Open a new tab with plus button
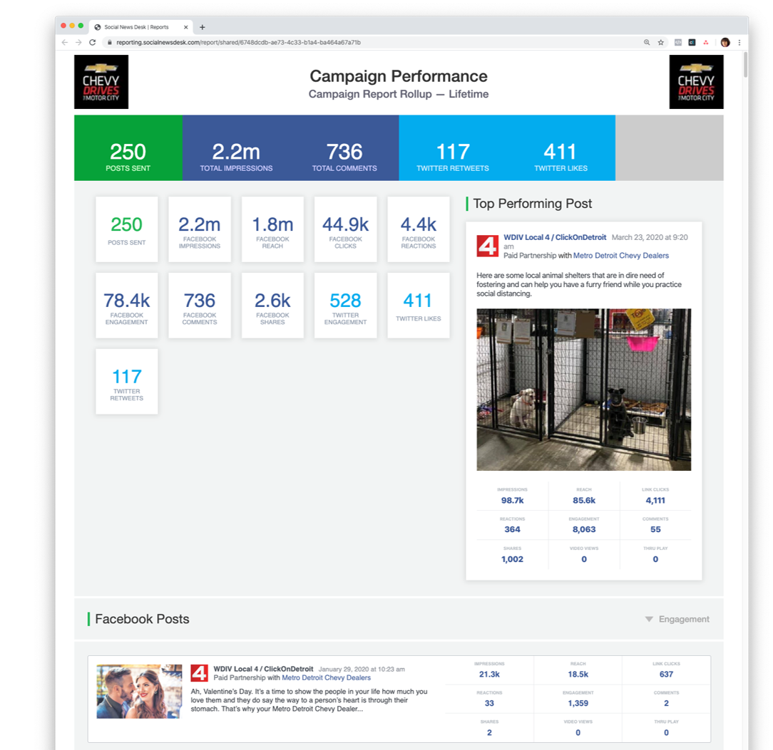Viewport: 773px width, 750px height. click(x=202, y=27)
